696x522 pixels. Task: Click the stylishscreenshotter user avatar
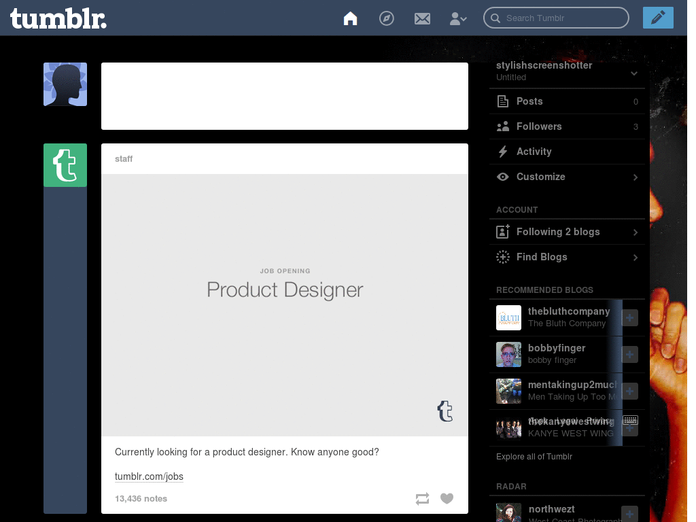65,84
